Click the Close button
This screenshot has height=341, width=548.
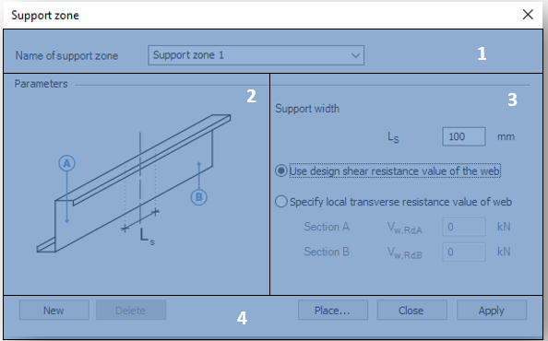411,310
